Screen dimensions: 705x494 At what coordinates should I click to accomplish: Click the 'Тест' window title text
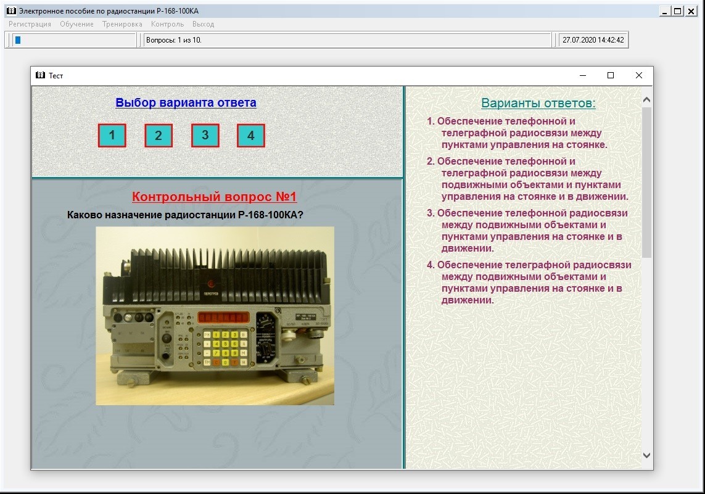[x=56, y=75]
